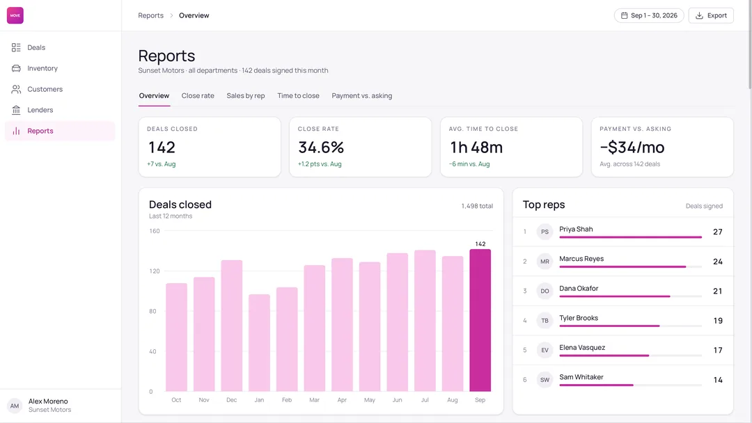Click Priya Shah's progress bar

pos(630,237)
